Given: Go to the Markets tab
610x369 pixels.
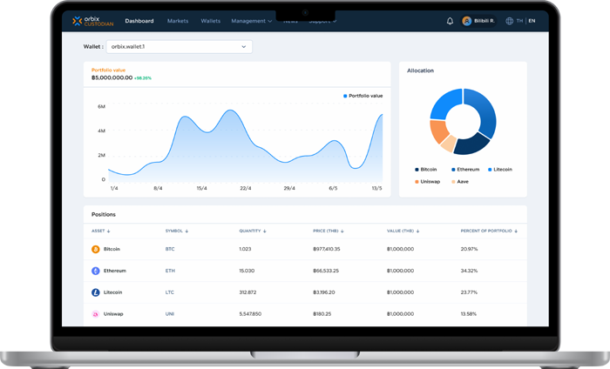Looking at the screenshot, I should point(178,21).
